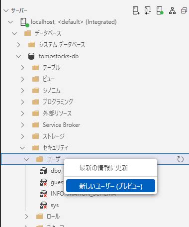The width and height of the screenshot is (189, 227).
Task: Select the dbo user name
Action: 56,171
